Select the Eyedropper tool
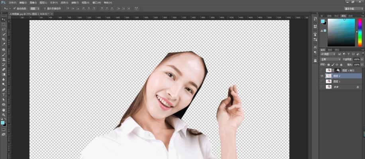Image resolution: width=365 pixels, height=159 pixels. pos(4,45)
